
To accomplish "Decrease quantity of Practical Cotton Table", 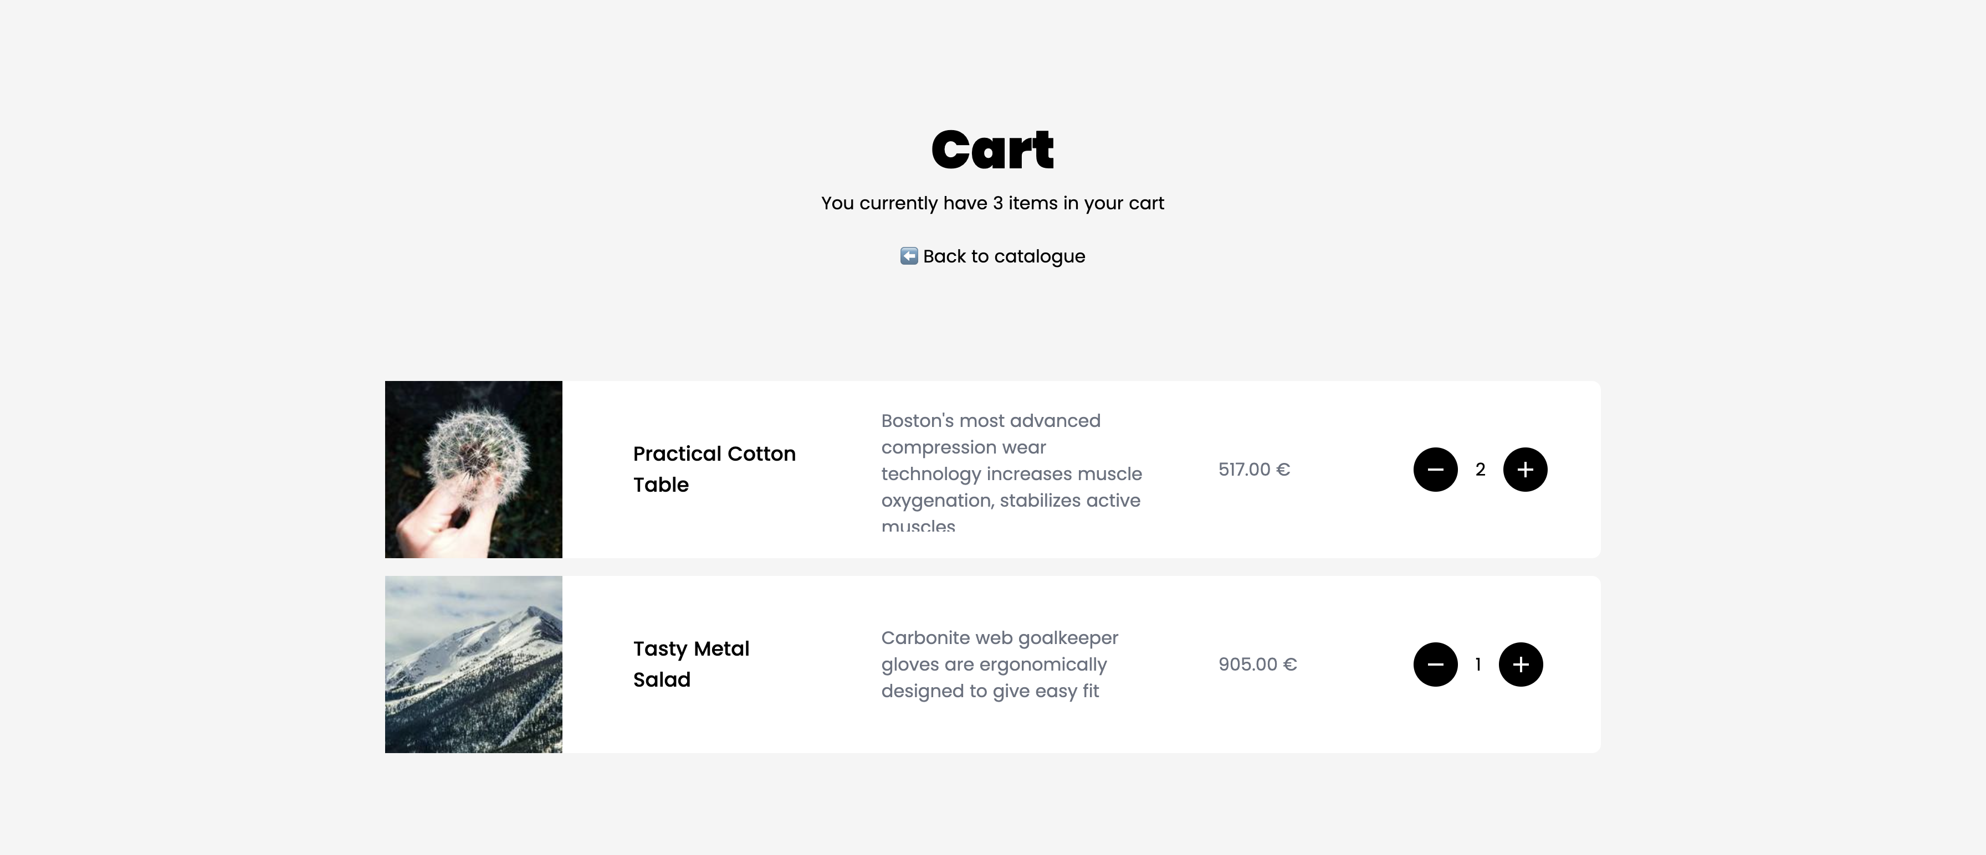I will [x=1435, y=469].
